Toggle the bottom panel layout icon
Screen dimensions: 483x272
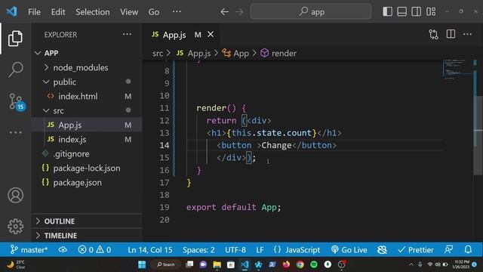tap(401, 12)
